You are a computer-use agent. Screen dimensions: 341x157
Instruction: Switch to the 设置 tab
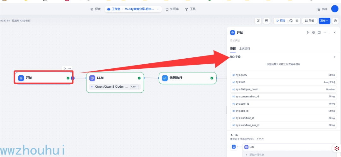pyautogui.click(x=233, y=49)
